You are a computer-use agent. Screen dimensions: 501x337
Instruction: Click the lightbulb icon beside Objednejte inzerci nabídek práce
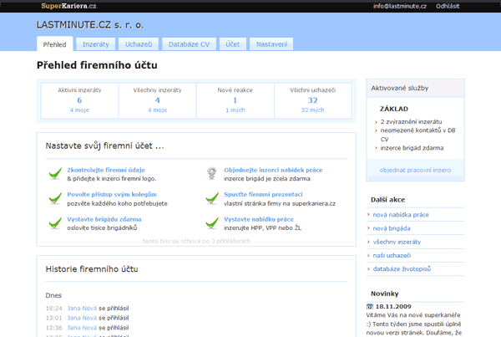[x=211, y=173]
